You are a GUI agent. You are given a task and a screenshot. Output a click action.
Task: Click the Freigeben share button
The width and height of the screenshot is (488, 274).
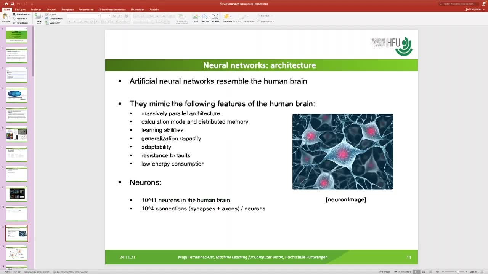tap(473, 9)
